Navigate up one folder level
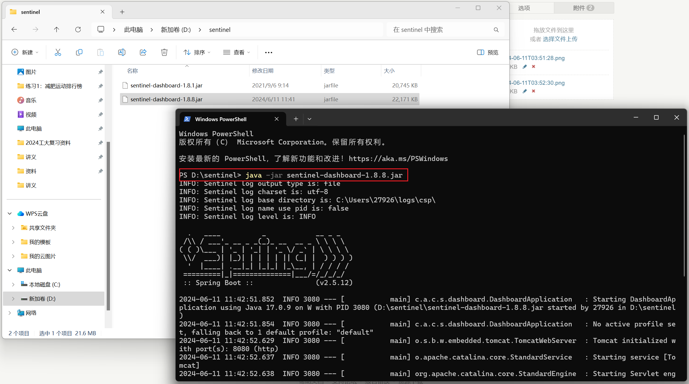The width and height of the screenshot is (689, 384). pos(57,30)
